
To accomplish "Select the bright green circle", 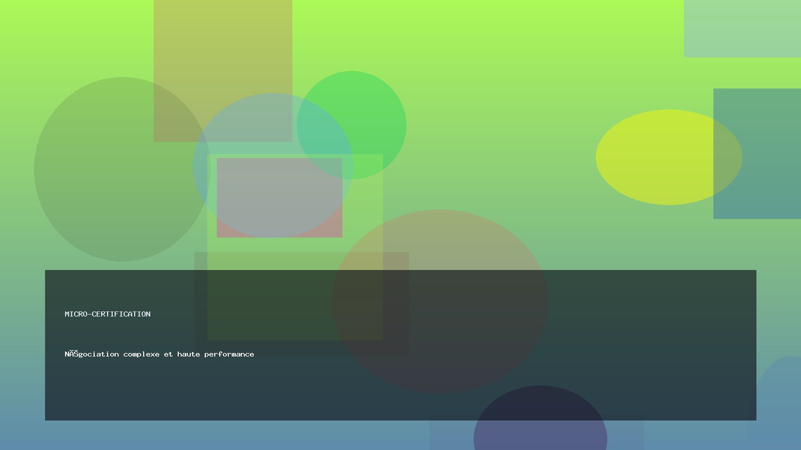I will click(x=370, y=110).
